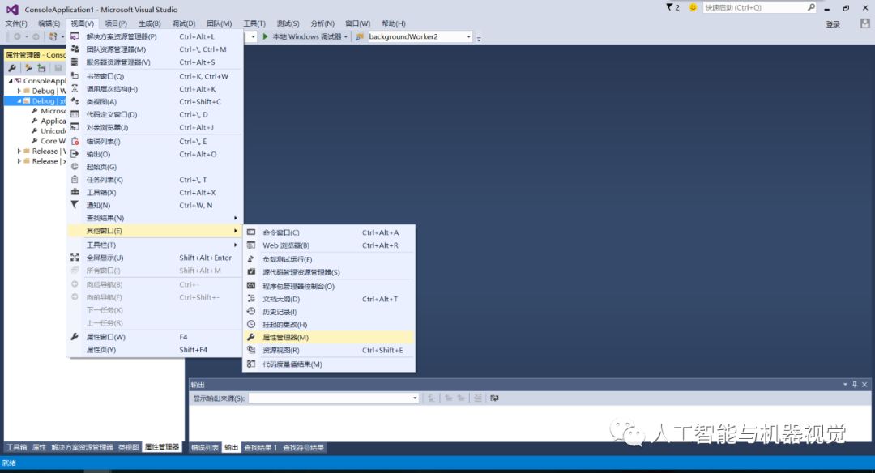Click the feedback smiley icon

693,7
